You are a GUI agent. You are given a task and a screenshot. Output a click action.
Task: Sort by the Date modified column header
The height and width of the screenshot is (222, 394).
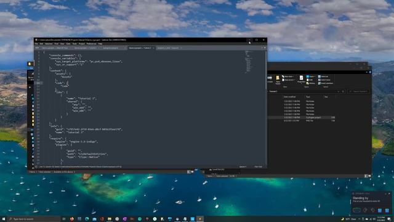(290, 97)
